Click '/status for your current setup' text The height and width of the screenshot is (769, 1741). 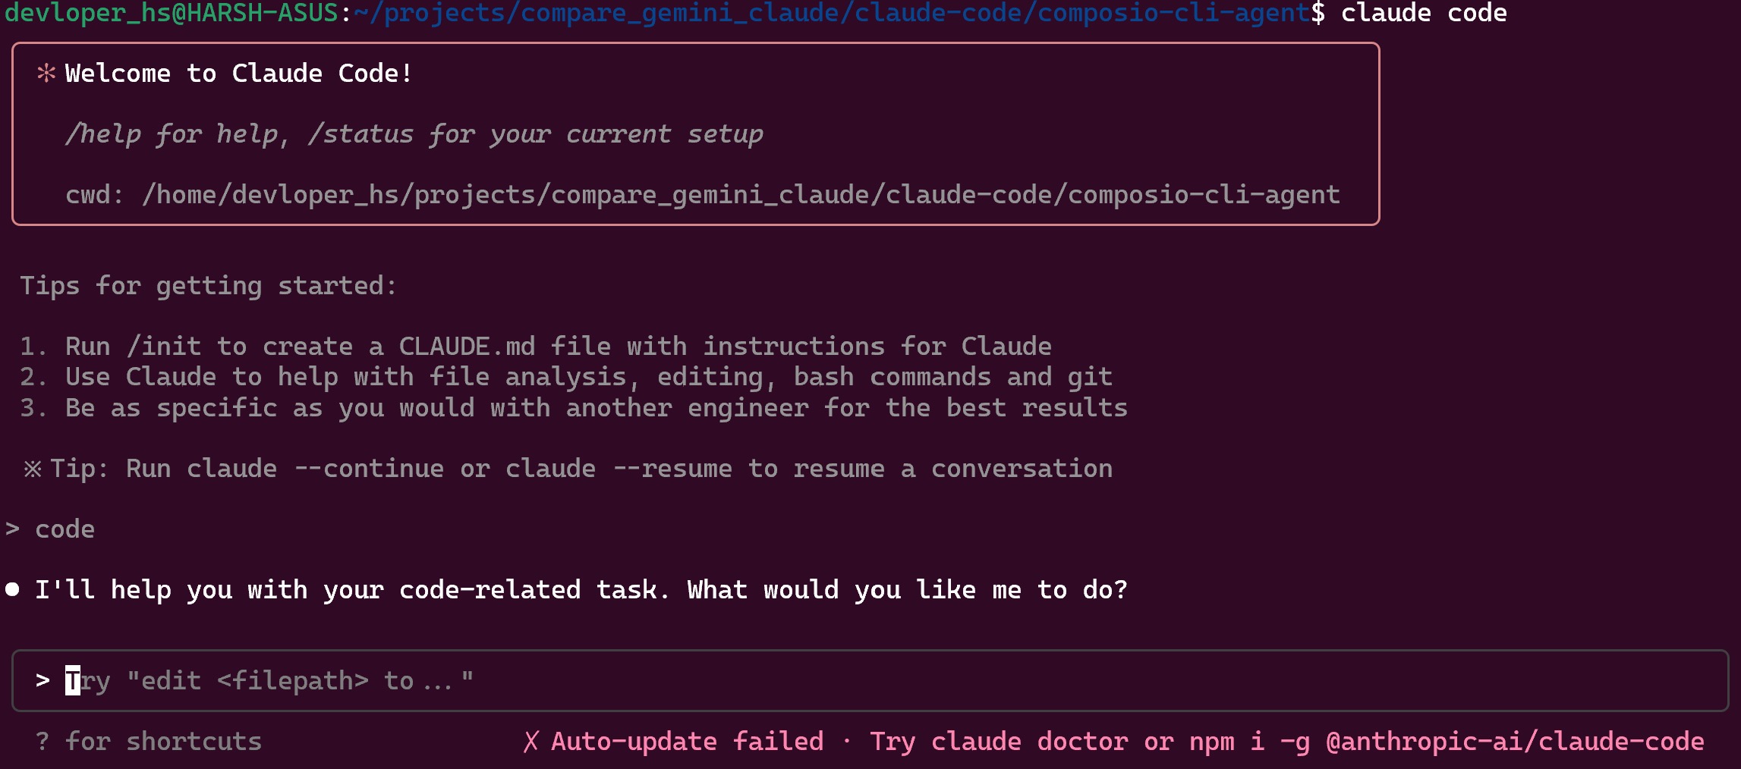(536, 134)
